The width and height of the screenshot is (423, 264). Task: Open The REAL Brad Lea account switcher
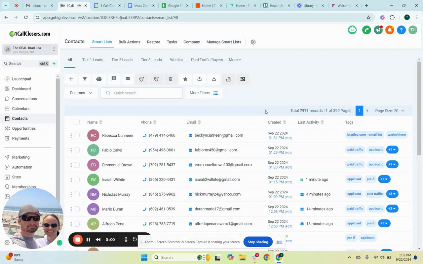[30, 50]
